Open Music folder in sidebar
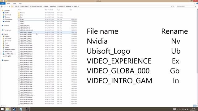 pyautogui.click(x=6, y=43)
